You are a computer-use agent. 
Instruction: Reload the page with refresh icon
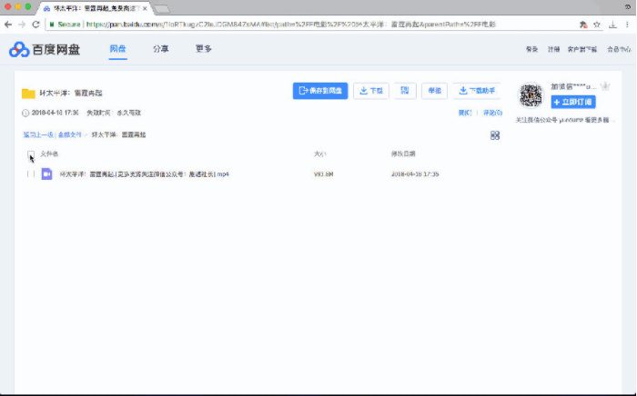click(x=35, y=25)
